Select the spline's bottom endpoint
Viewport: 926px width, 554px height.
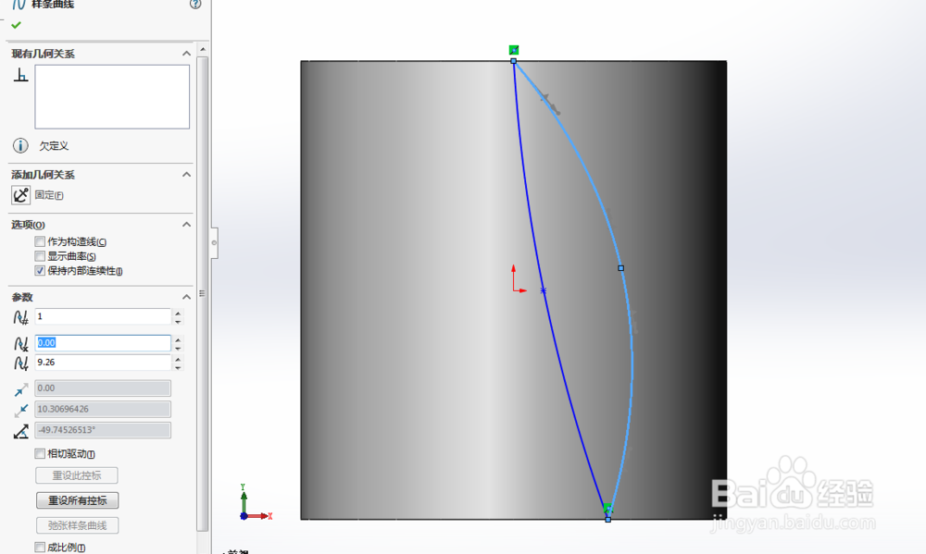point(607,519)
